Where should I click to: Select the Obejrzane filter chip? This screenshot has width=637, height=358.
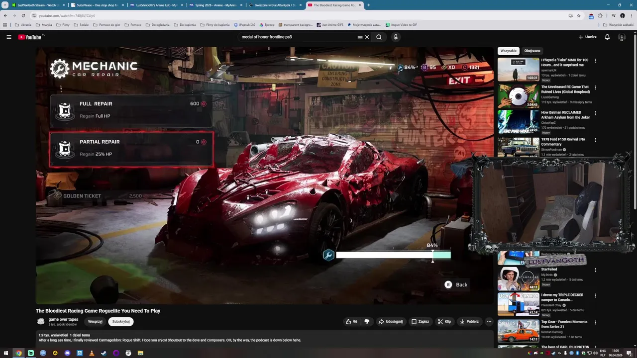tap(532, 51)
